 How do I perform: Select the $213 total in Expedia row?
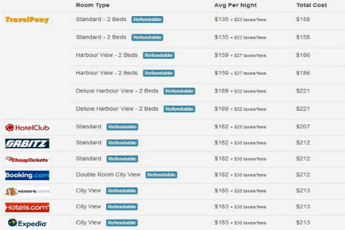[x=303, y=223]
